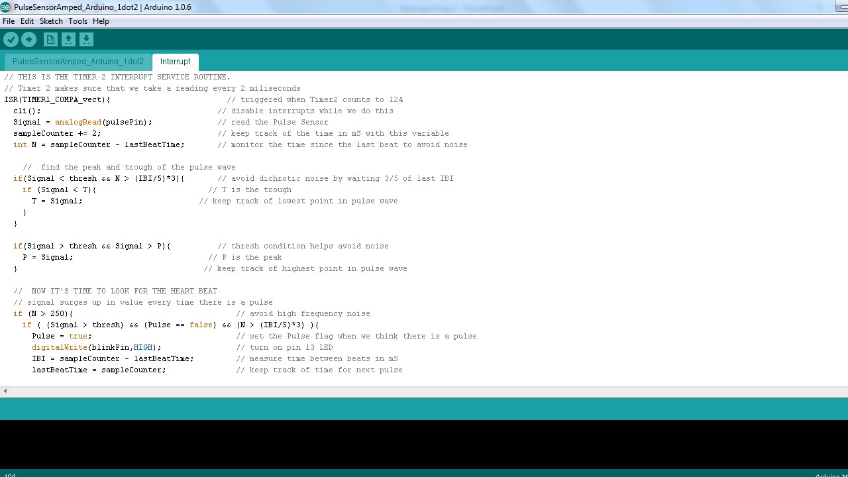Open the Help menu
Viewport: 848px width, 477px height.
pos(101,21)
